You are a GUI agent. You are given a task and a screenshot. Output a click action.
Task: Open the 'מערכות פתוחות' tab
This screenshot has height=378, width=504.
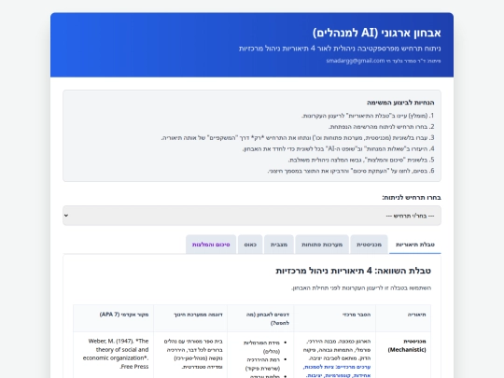pyautogui.click(x=322, y=245)
